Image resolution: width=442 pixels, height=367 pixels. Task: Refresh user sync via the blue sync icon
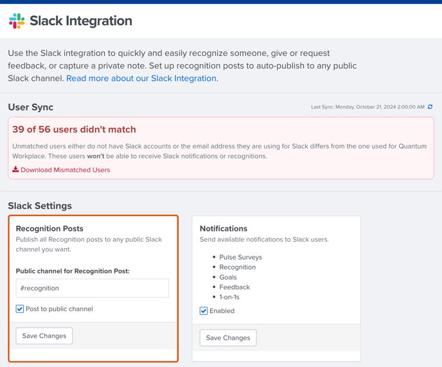click(x=430, y=107)
